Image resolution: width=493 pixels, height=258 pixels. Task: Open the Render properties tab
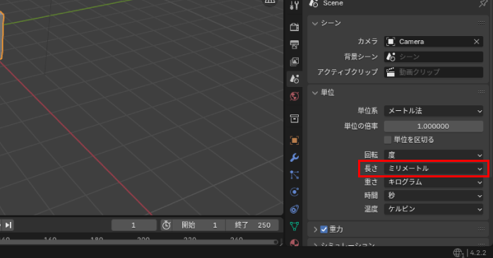[x=295, y=27]
